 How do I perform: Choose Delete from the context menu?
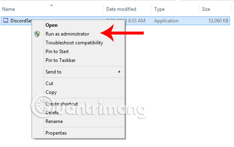[52, 113]
